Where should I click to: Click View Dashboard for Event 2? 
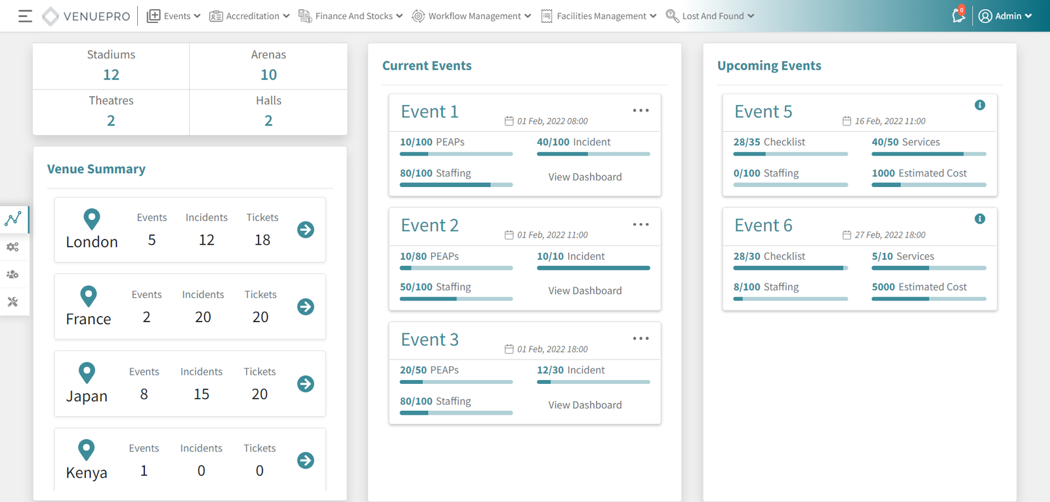point(585,291)
